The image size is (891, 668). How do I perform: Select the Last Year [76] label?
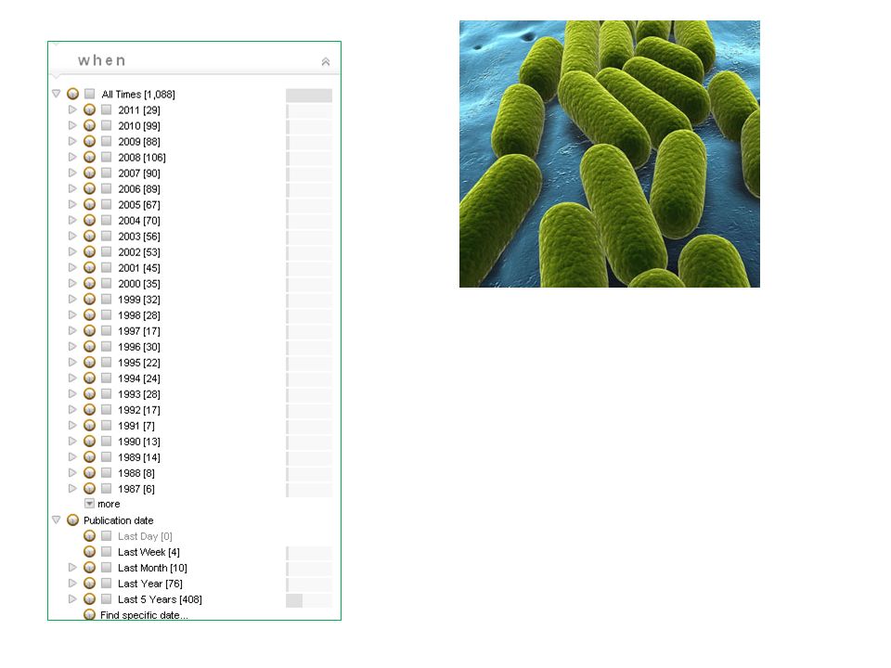(x=150, y=584)
